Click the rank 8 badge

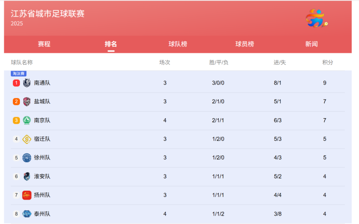click(x=16, y=214)
